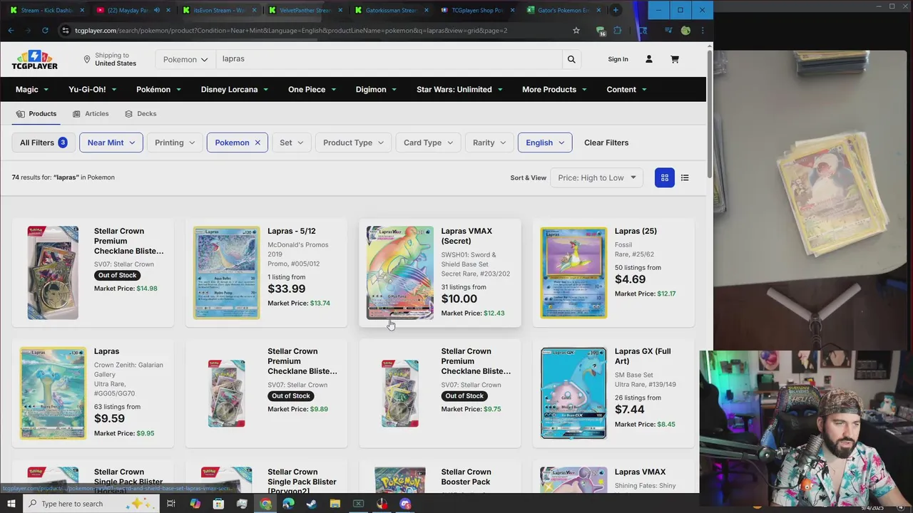The width and height of the screenshot is (913, 513).
Task: Go back in the browser
Action: (x=11, y=31)
